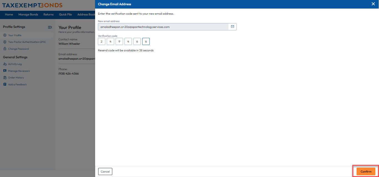Click the Change Email Address title

115,4
